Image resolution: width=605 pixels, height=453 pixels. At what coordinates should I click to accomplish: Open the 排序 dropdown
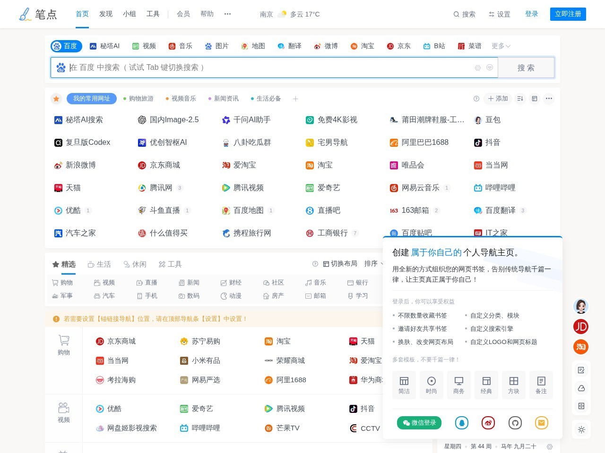(374, 263)
